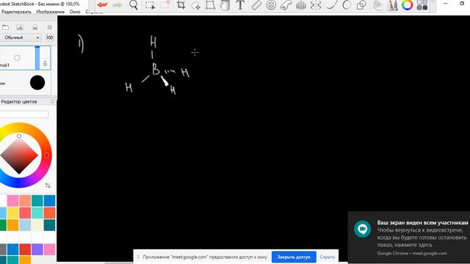Click the layer panel menu icon

coord(49,27)
